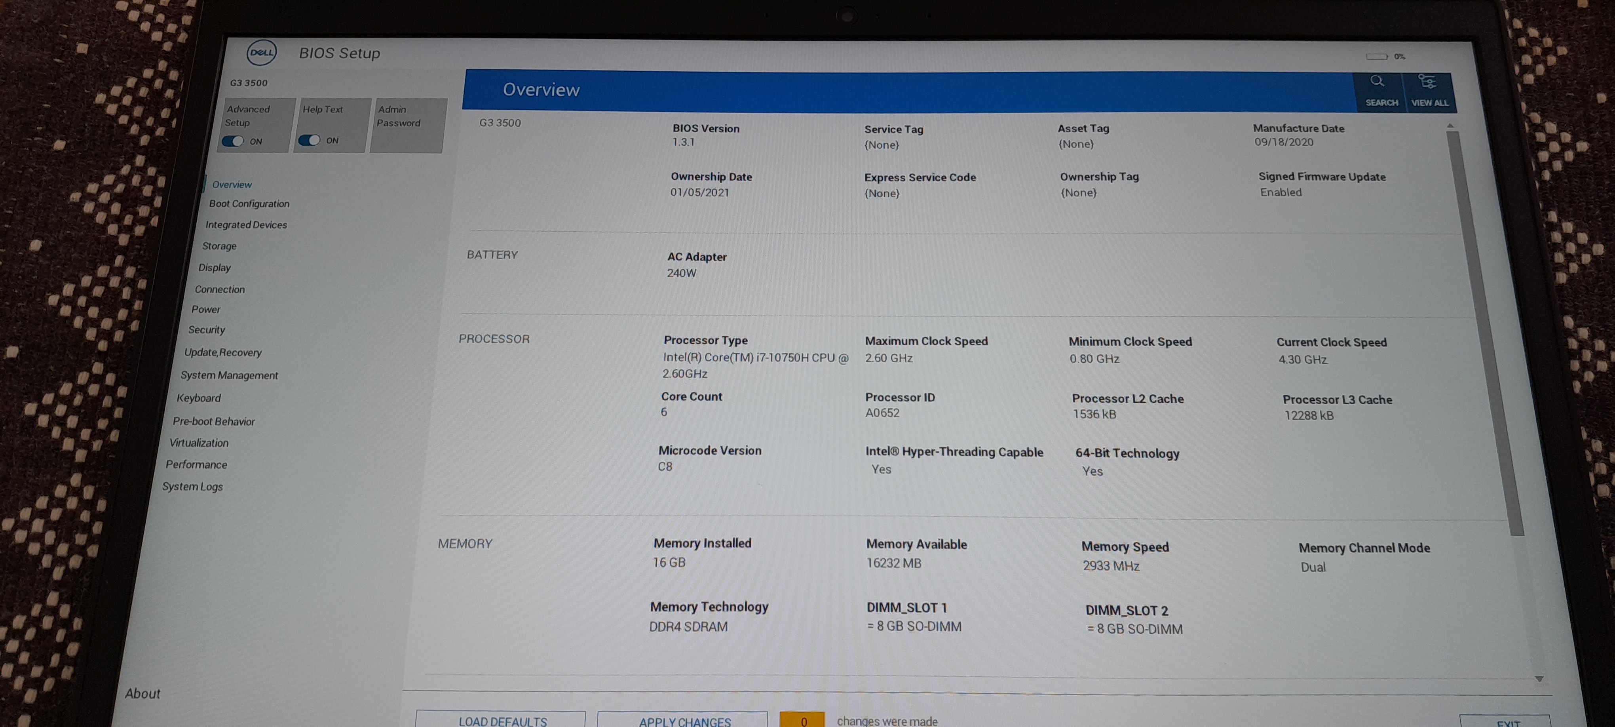This screenshot has width=1615, height=727.
Task: Go to the Storage section
Action: 219,246
